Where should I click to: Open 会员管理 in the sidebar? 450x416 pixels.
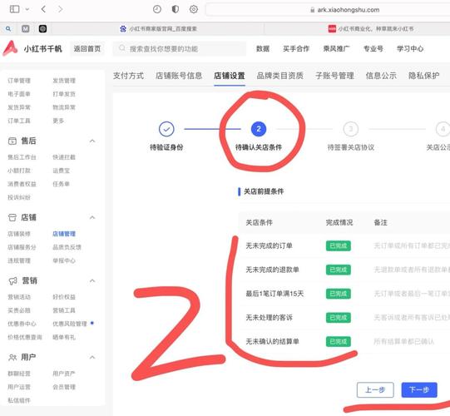64,387
